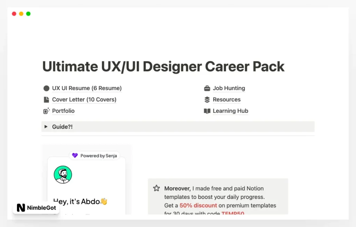
Task: Click the page icon beside Cover Letter
Action: click(x=46, y=99)
